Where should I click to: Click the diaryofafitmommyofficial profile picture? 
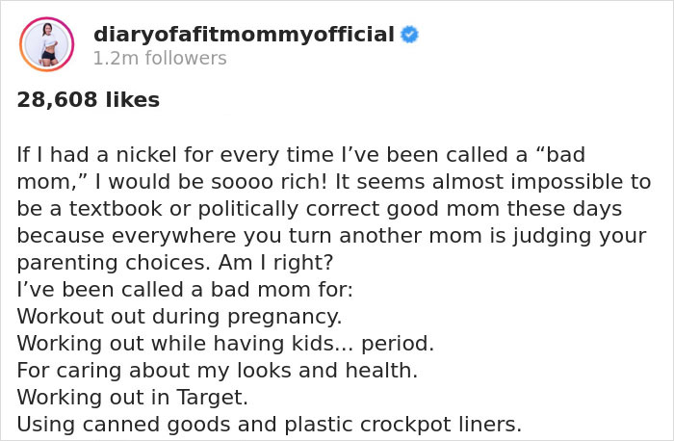(x=46, y=44)
